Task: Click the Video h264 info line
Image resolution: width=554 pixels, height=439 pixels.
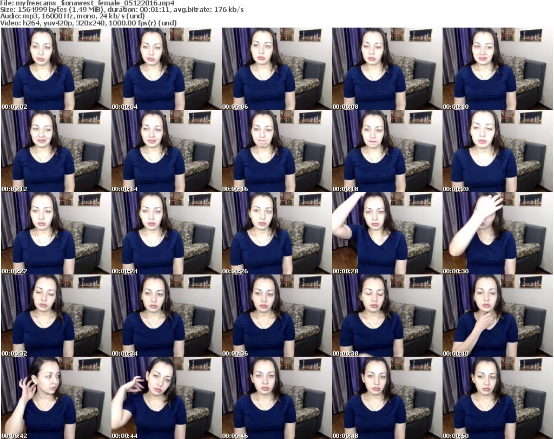Action: tap(88, 23)
